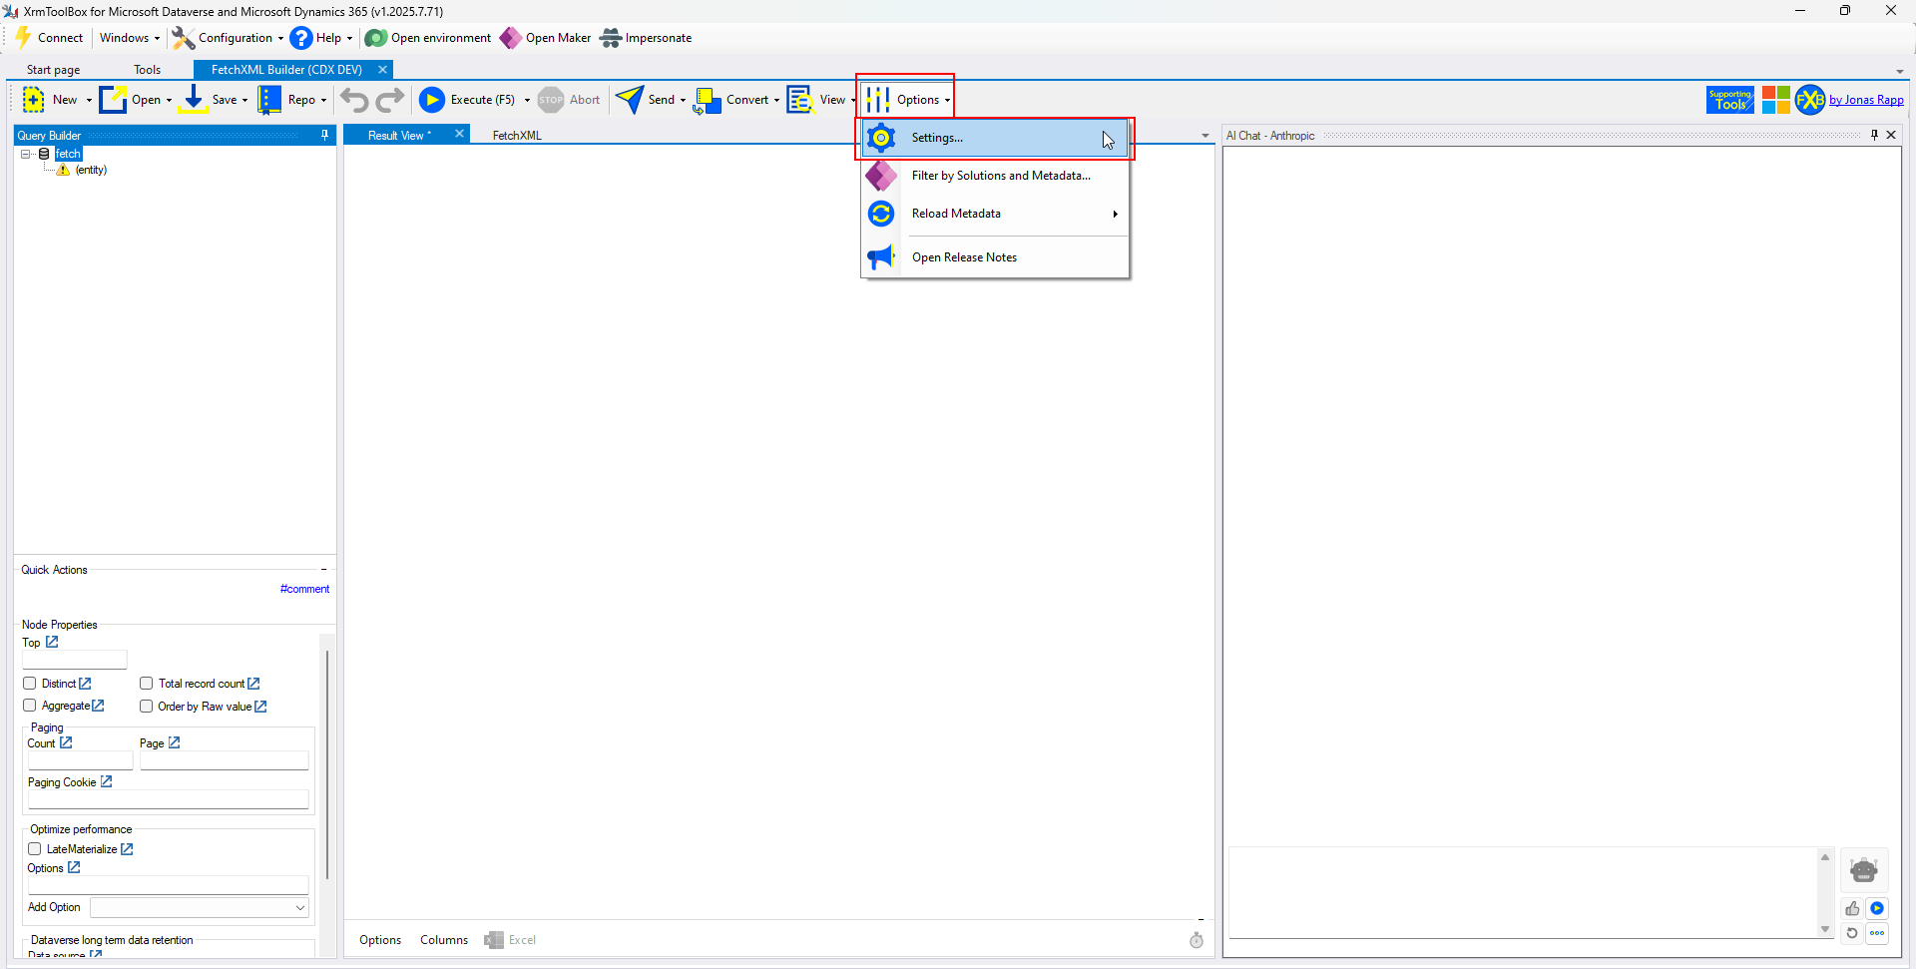Image resolution: width=1916 pixels, height=969 pixels.
Task: Enable the Total record count checkbox
Action: point(147,684)
